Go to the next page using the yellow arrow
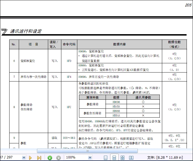Image resolution: width=193 pixels, height=161 pixels. 30,158
